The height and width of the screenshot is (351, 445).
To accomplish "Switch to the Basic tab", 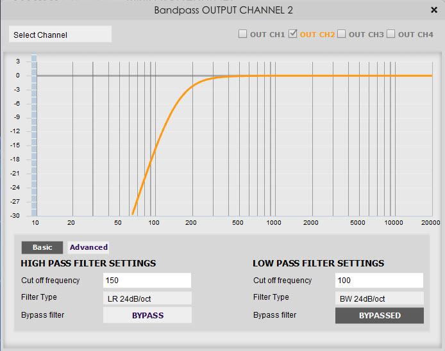I will point(42,247).
